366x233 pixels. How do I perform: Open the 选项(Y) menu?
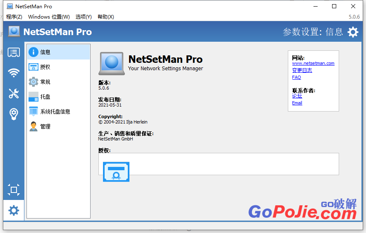pyautogui.click(x=84, y=17)
